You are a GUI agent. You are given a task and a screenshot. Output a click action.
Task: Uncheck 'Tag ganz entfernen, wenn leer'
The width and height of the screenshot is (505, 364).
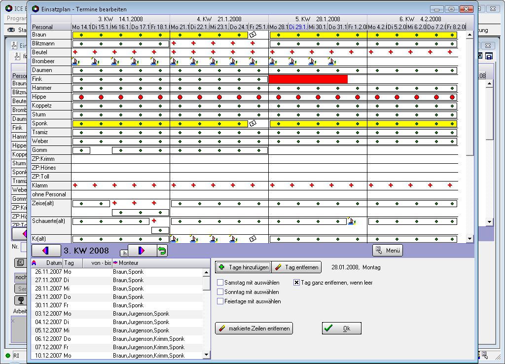[x=297, y=283]
